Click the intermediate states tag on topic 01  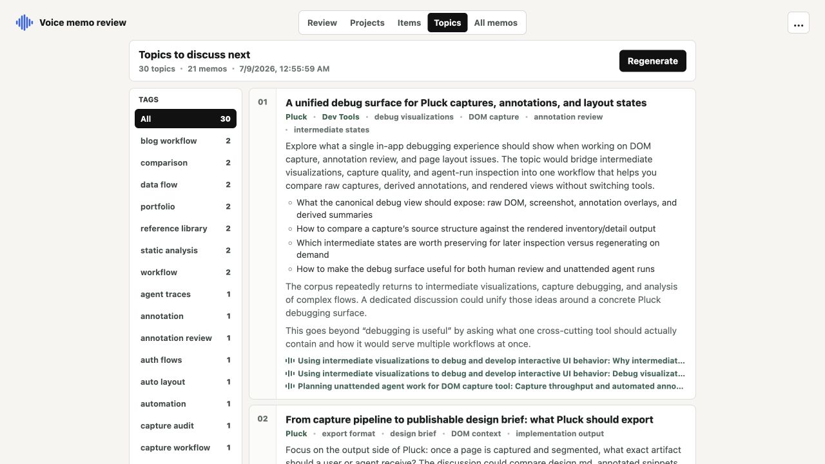click(331, 130)
